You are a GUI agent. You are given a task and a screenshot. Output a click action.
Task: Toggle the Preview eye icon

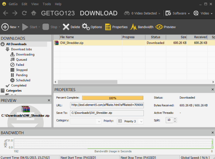159,27
